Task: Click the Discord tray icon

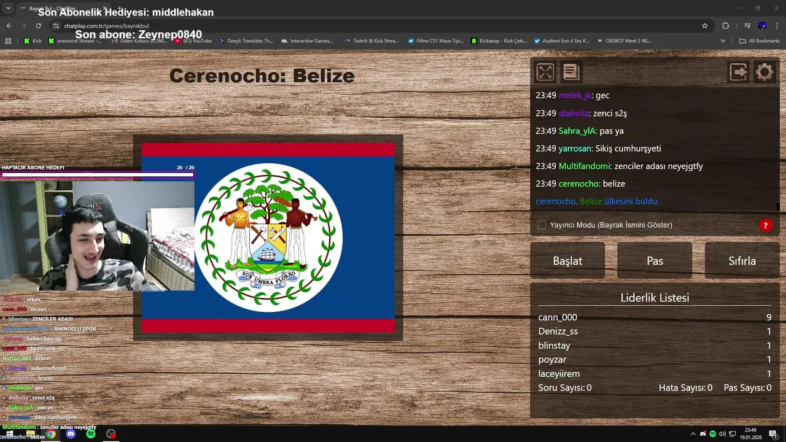Action: point(703,434)
